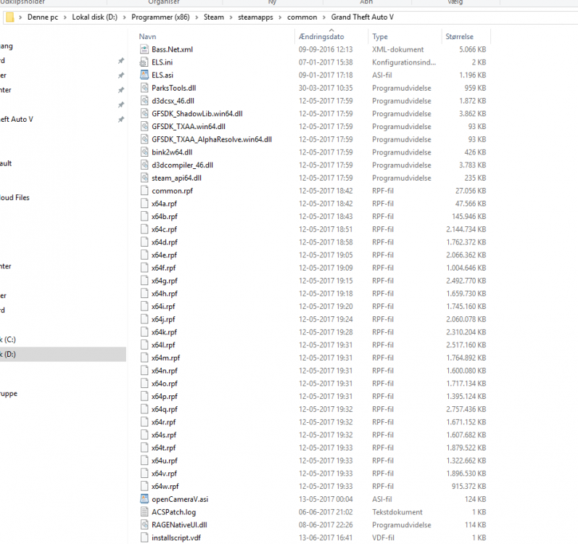Click d3dcompiler_46.dll file icon

[144, 165]
